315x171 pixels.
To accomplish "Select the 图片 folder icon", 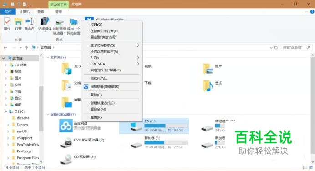I will coord(208,68).
